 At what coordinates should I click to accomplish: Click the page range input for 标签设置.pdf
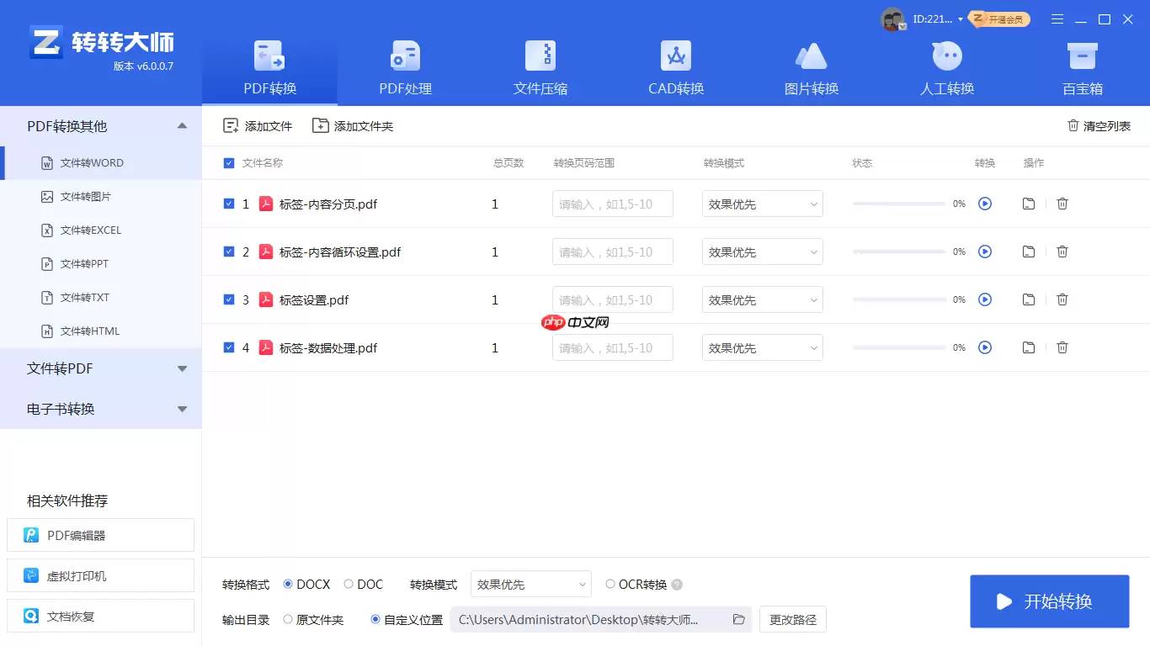(x=612, y=299)
